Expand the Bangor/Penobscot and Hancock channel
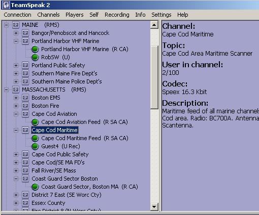This screenshot has width=259, height=215. pos(16,33)
